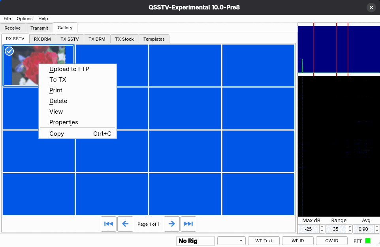Screen dimensions: 380x247
Task: Choose Upload to FTP from context menu
Action: (x=77, y=69)
